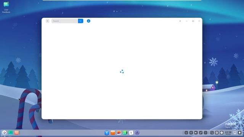The image size is (244, 137).
Task: Open the orange package dock icon
Action: point(113,133)
